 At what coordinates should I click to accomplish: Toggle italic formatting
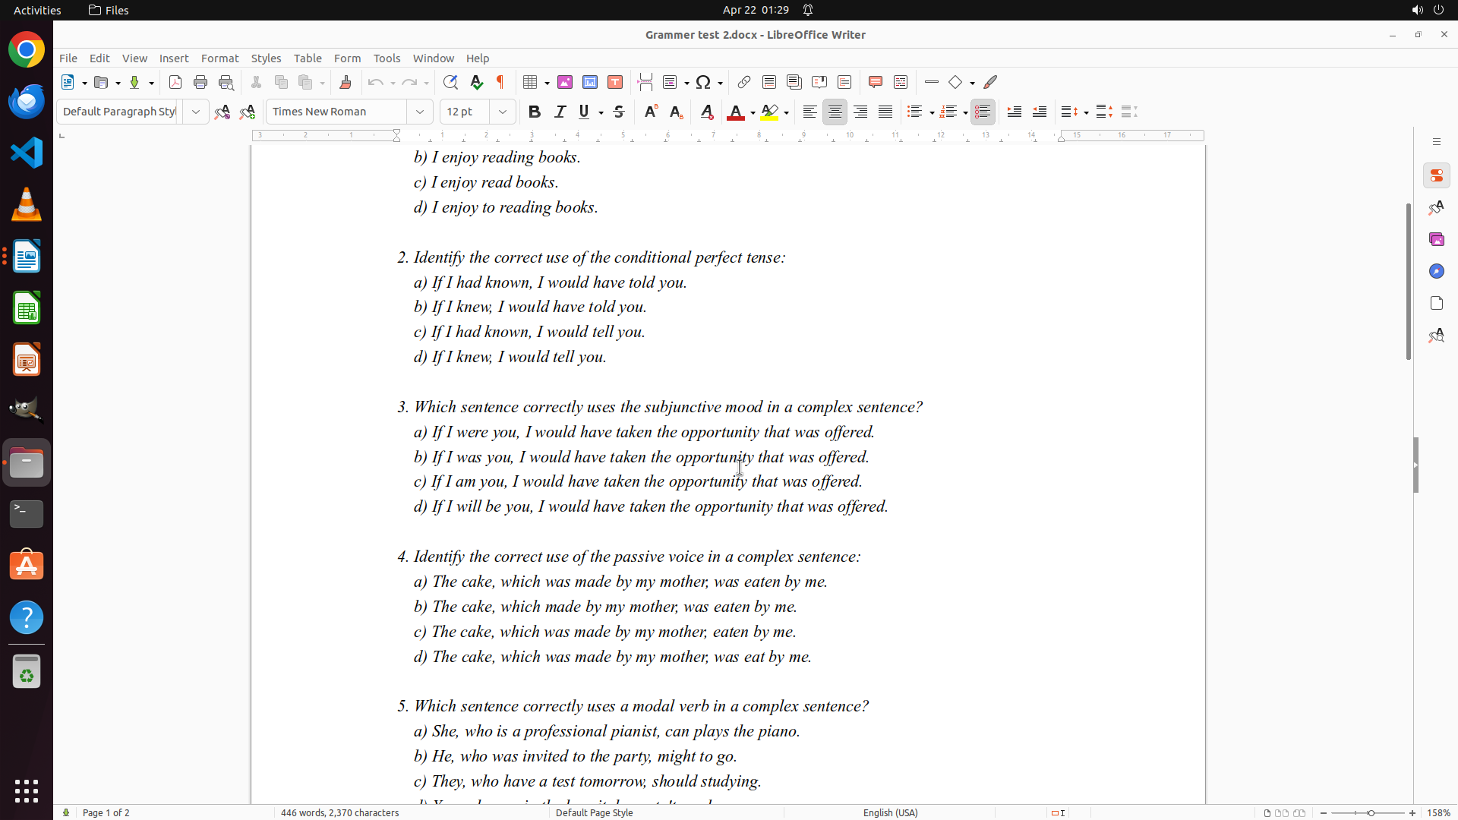(560, 112)
